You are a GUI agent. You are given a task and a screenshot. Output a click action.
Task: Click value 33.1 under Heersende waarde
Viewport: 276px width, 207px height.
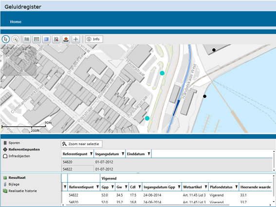click(x=243, y=195)
